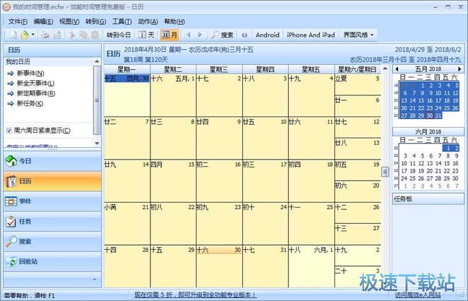Screen dimensions: 468x301
Task: Select the May 30 十六 cell
Action: click(x=219, y=267)
